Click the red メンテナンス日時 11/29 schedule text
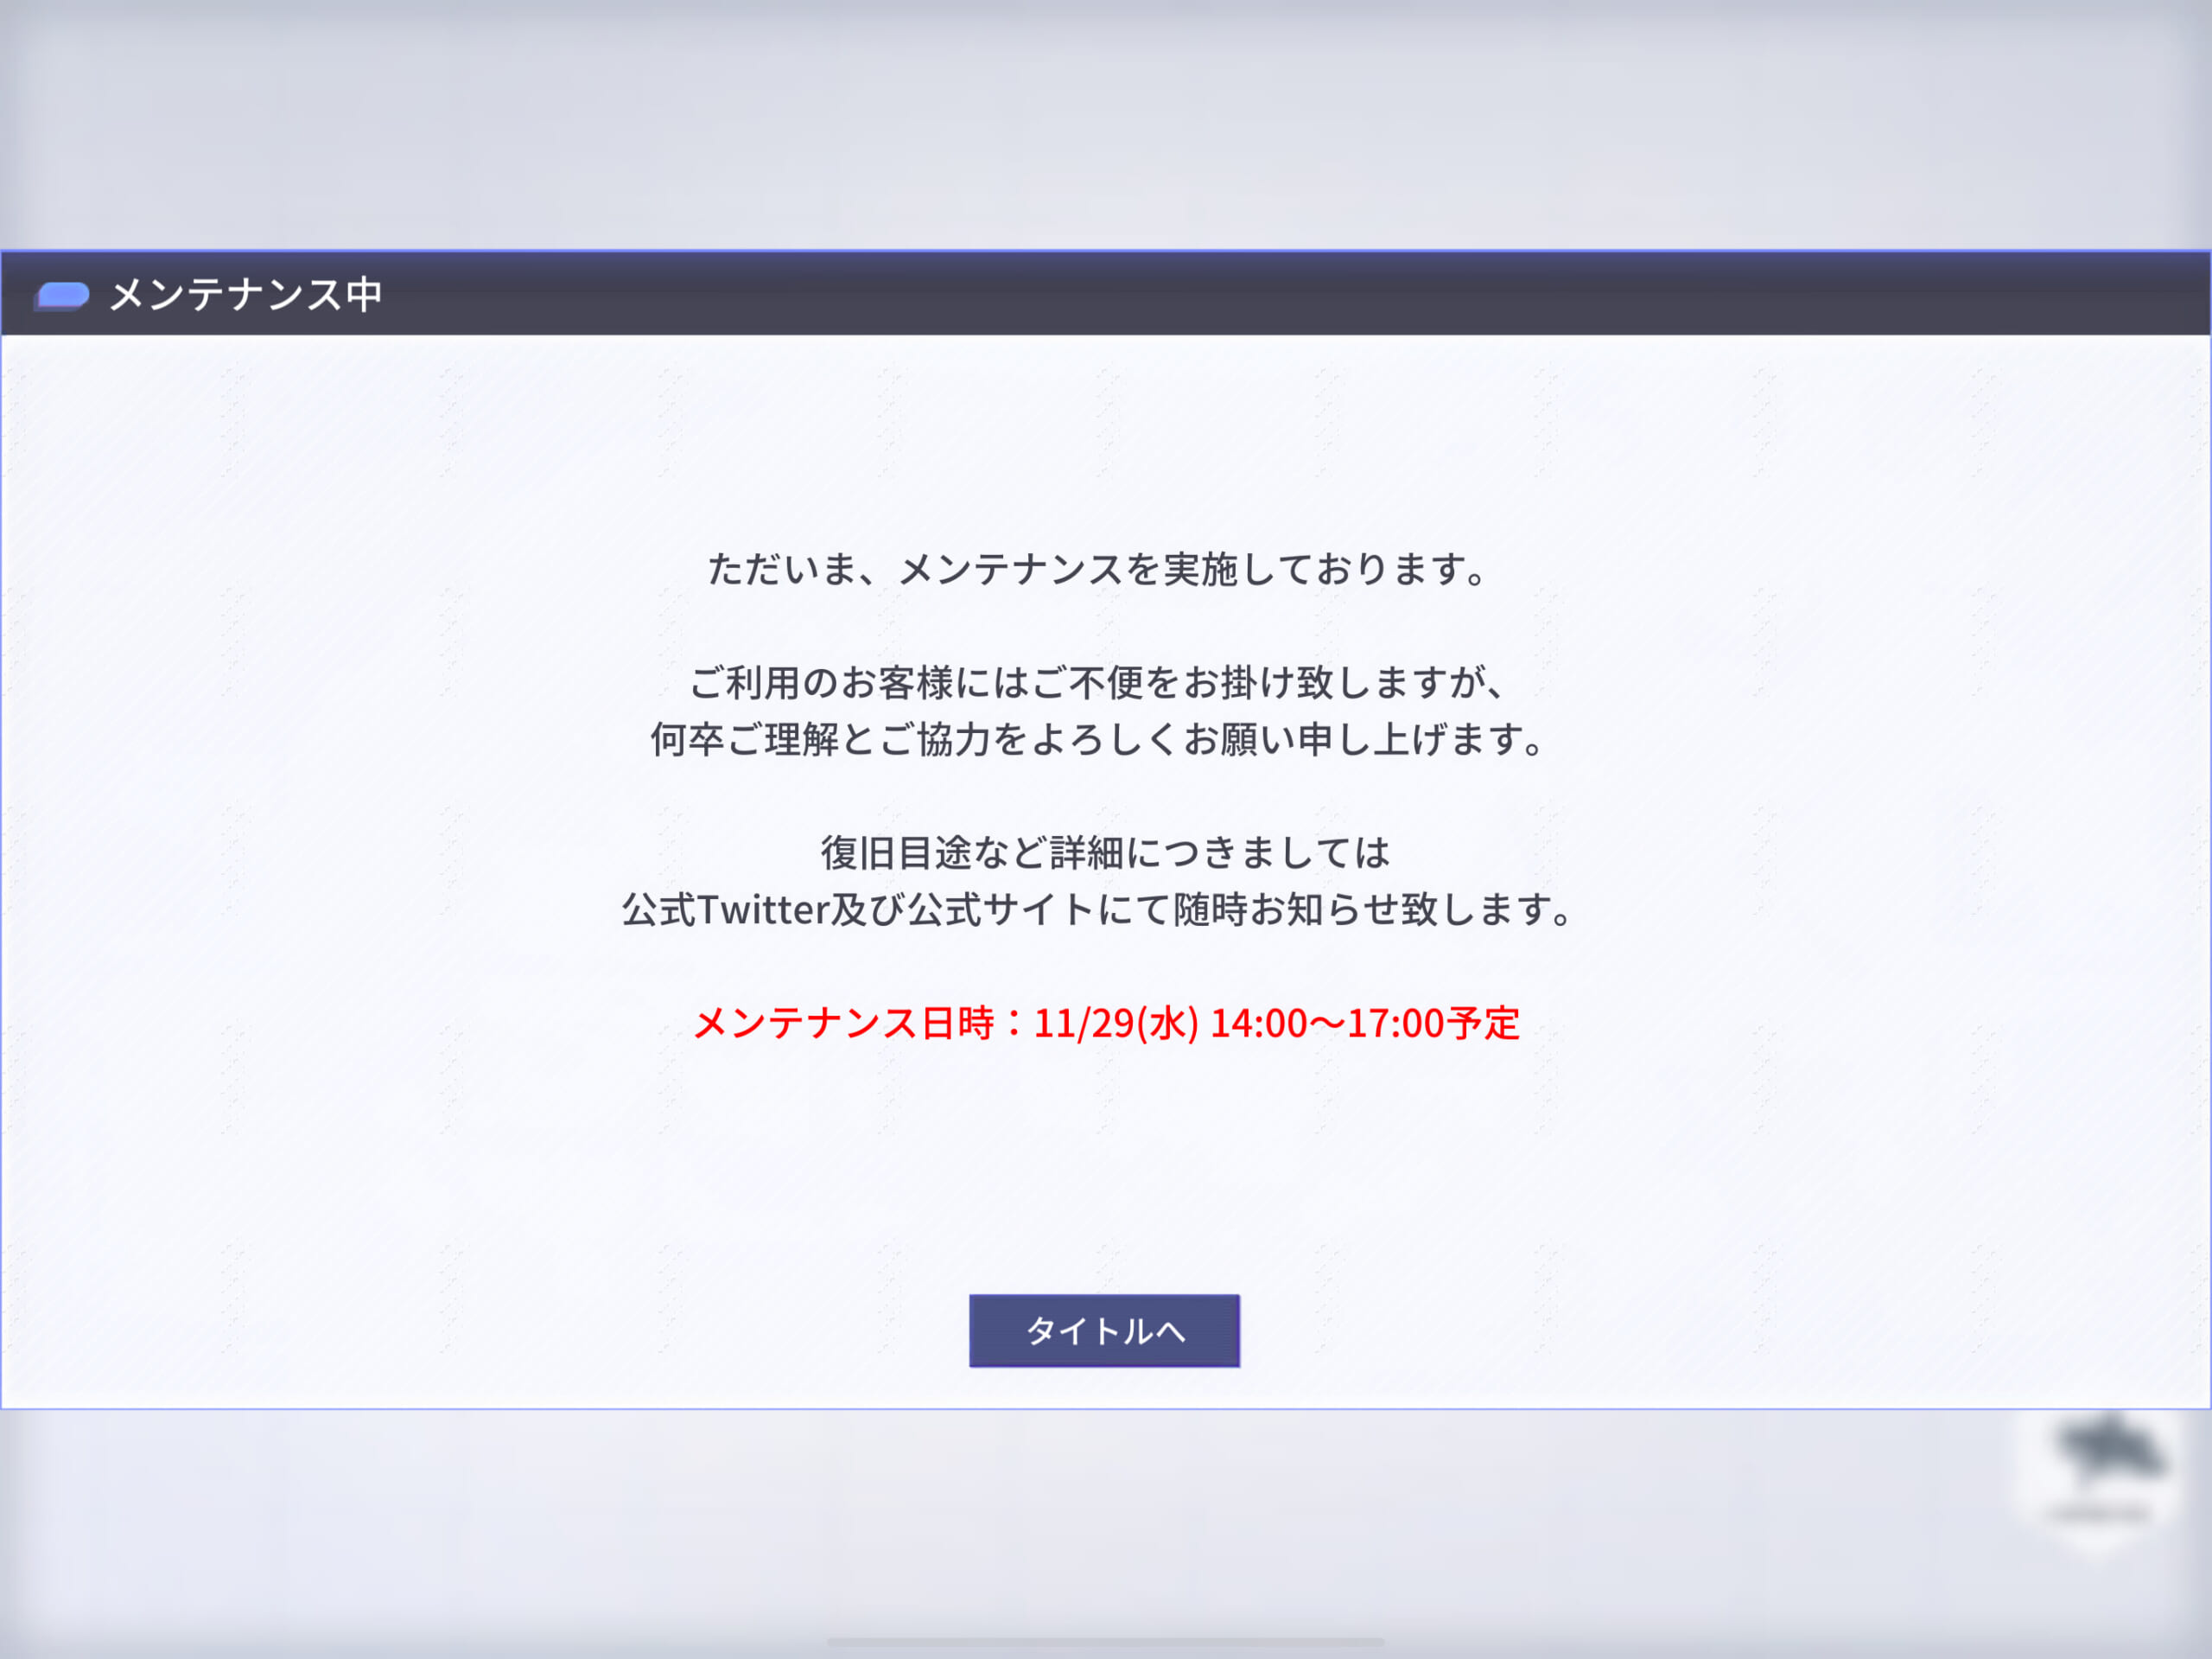The height and width of the screenshot is (1659, 2212). click(x=1106, y=1023)
